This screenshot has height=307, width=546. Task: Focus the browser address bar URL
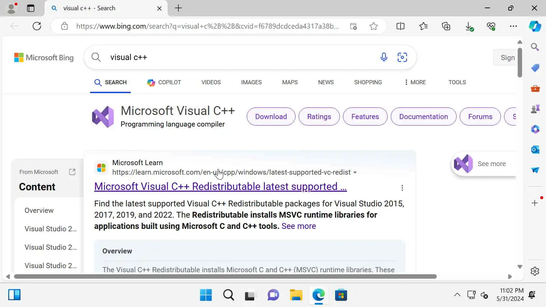point(207,26)
